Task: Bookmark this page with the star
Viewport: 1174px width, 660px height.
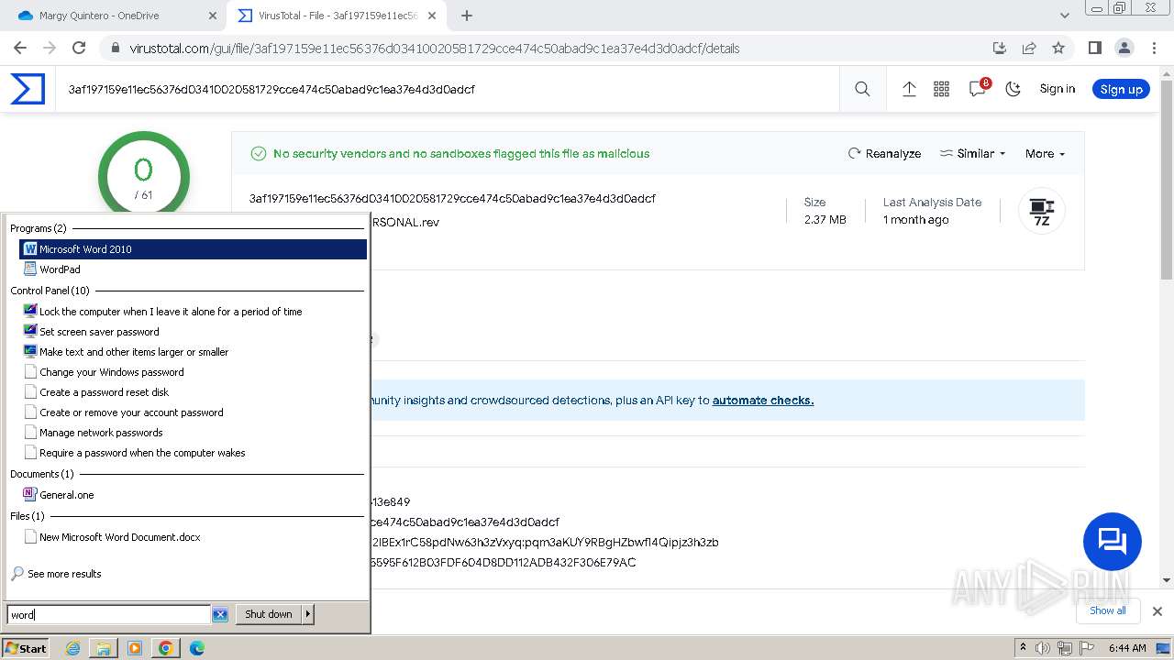Action: 1058,48
